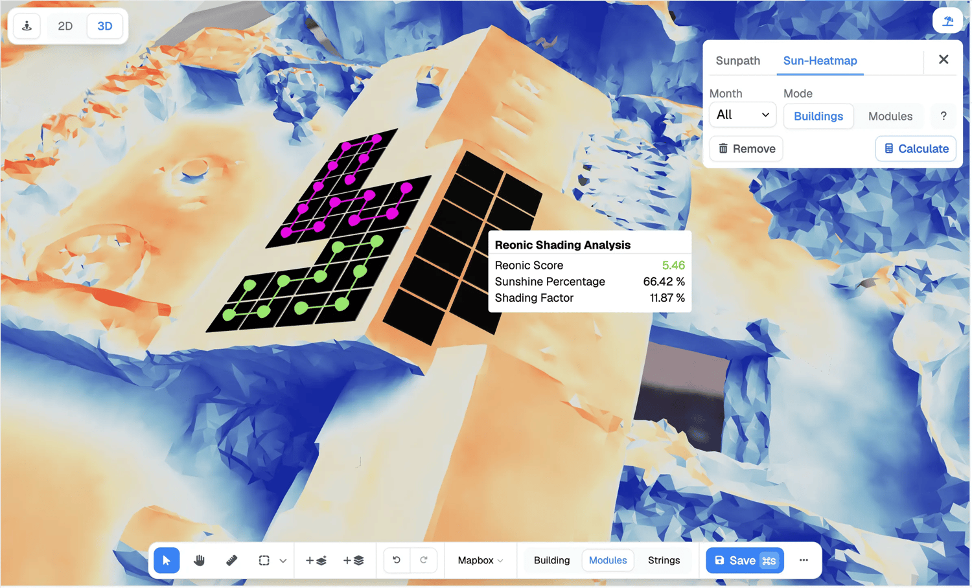
Task: Close the sun analysis panel
Action: pos(943,60)
